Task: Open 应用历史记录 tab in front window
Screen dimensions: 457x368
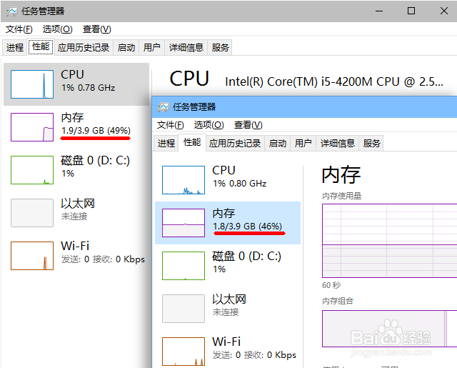Action: pos(235,143)
